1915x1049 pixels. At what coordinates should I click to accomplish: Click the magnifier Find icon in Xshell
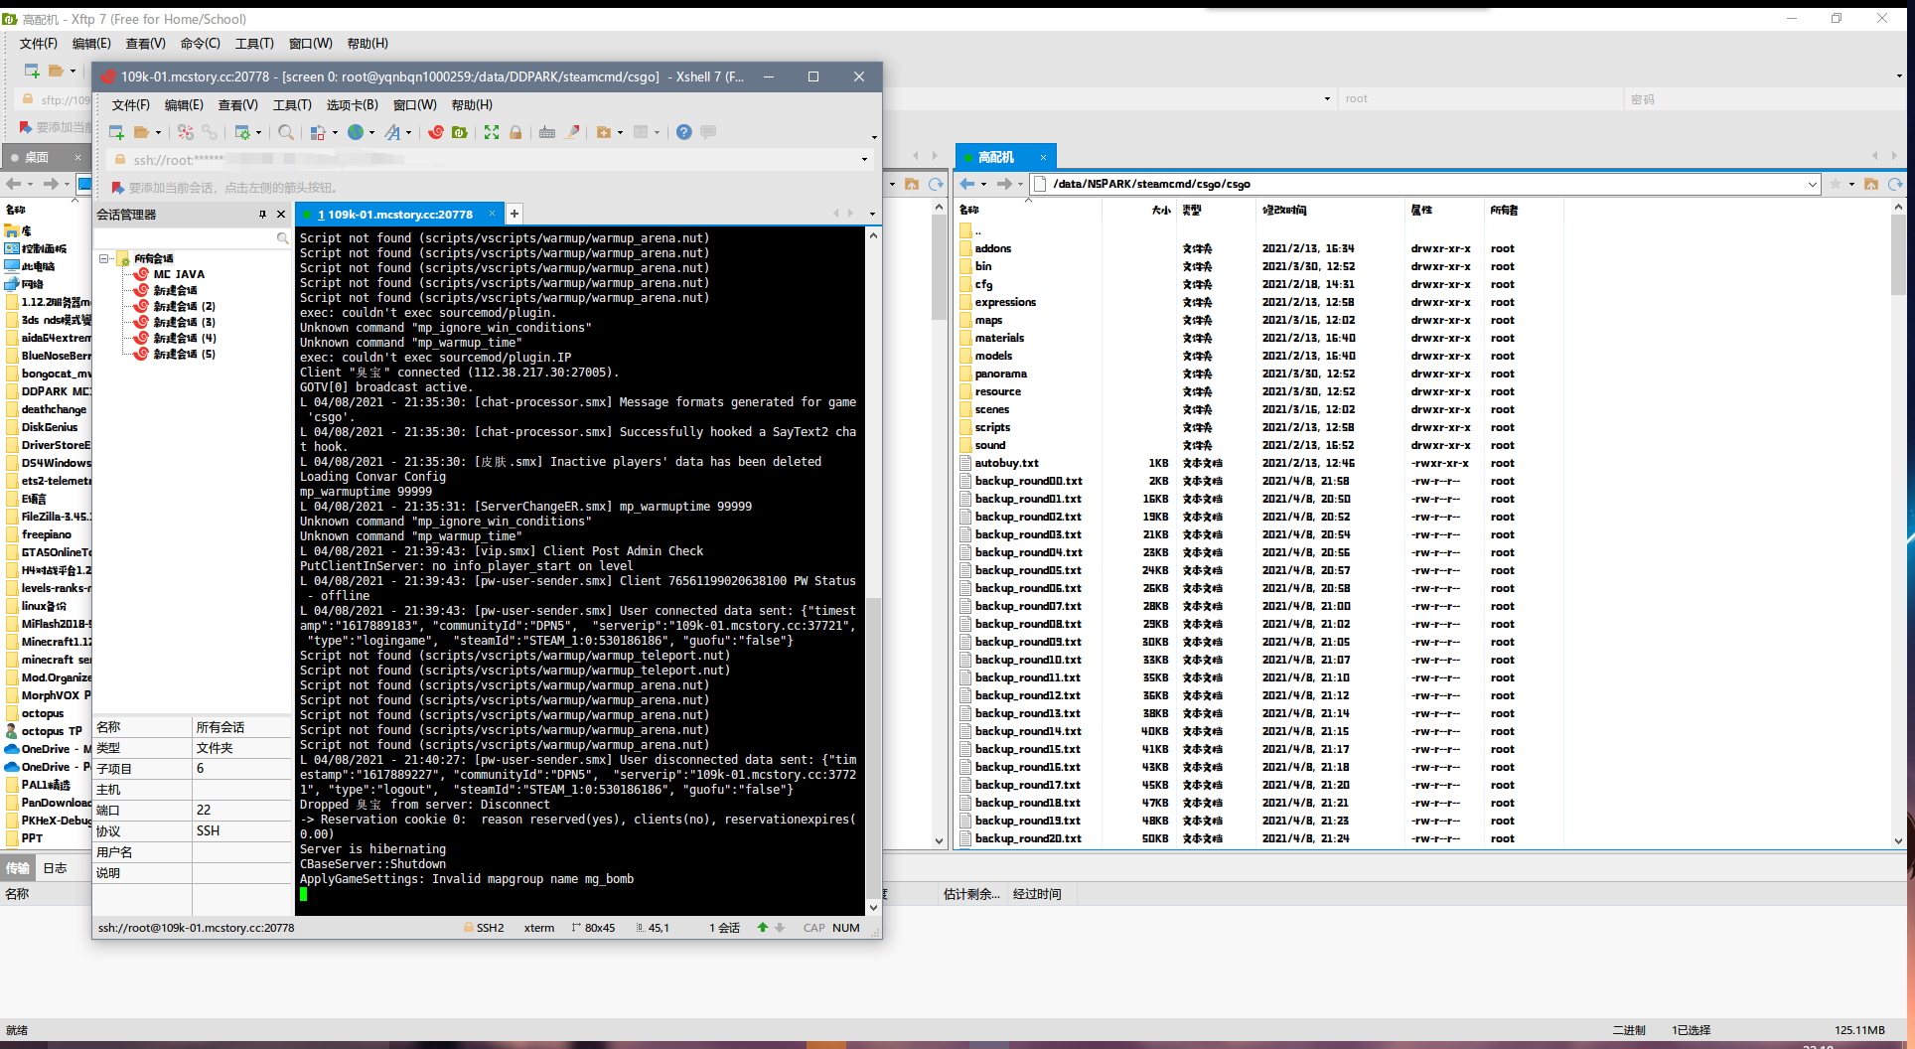tap(286, 132)
